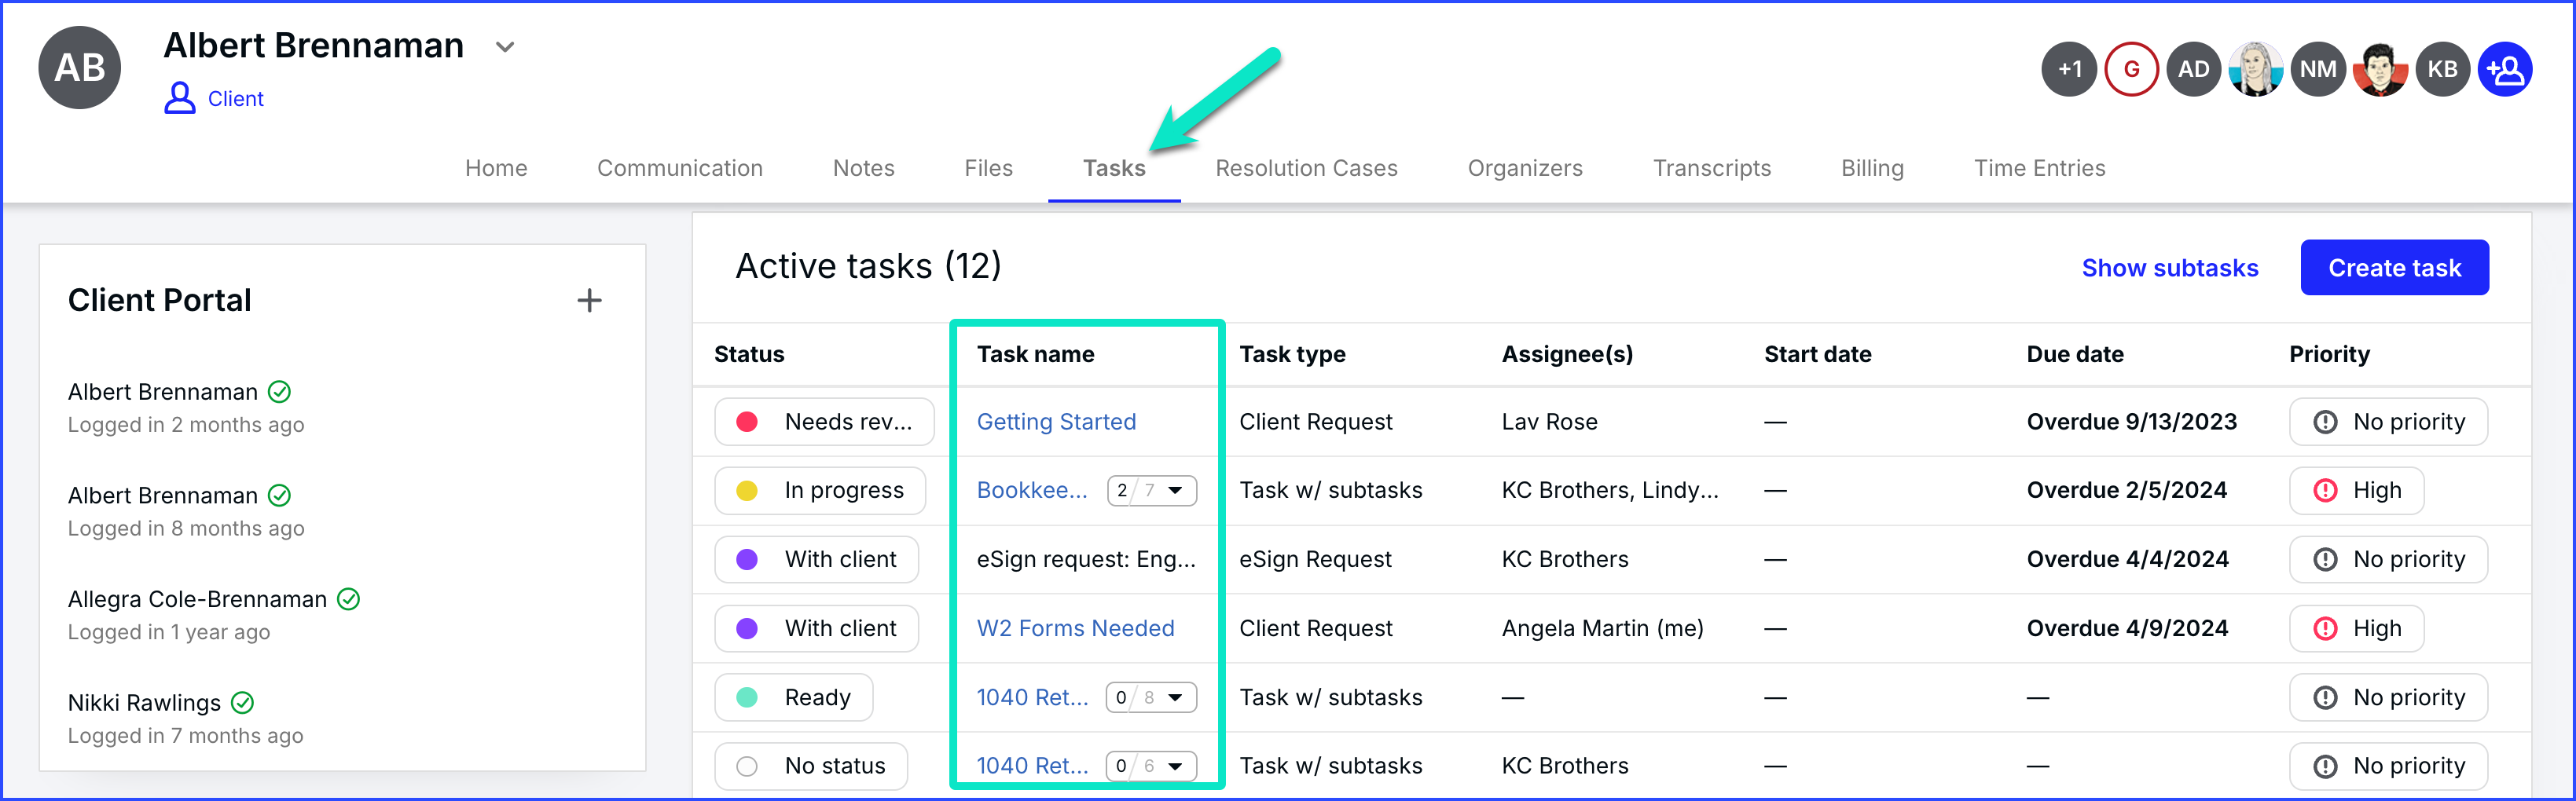2576x801 pixels.
Task: Click the AD member avatar
Action: pyautogui.click(x=2193, y=70)
